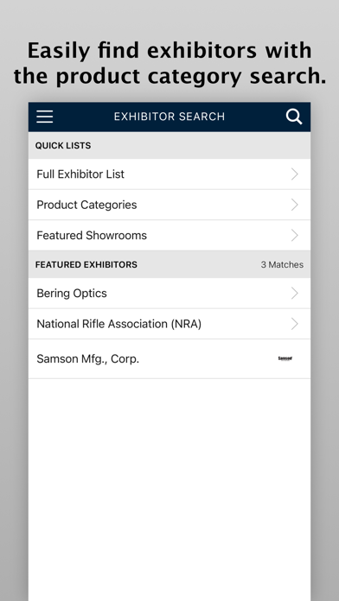Screen dimensions: 339x601
Task: Open the hamburger menu icon
Action: point(44,117)
